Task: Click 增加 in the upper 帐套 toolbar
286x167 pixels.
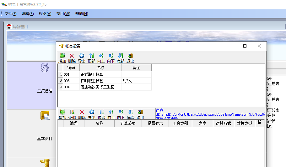Action: (x=62, y=58)
